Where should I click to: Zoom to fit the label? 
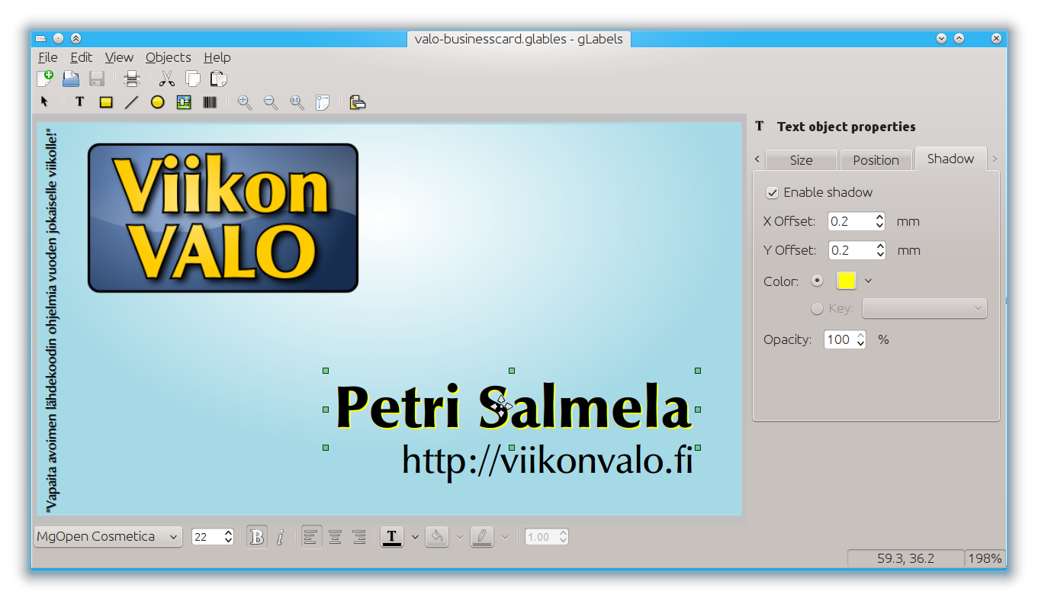323,101
